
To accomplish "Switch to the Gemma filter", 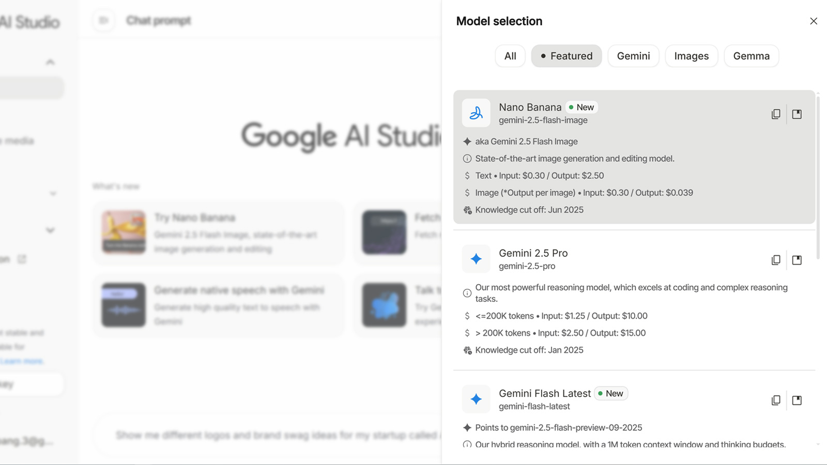I will click(752, 56).
